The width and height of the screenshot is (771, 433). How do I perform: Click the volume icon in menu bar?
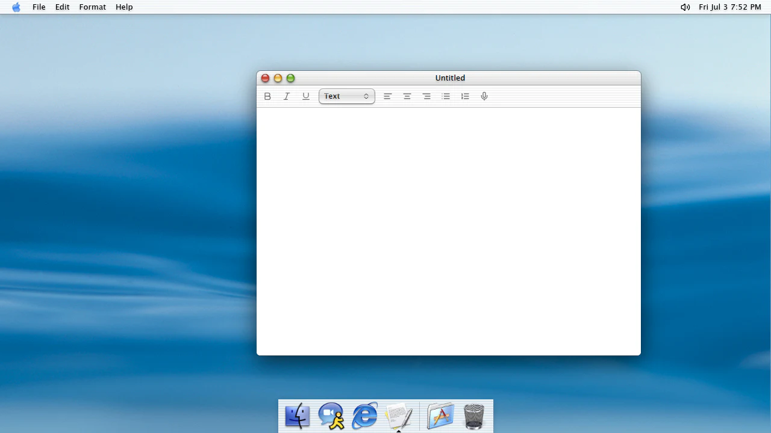click(685, 7)
